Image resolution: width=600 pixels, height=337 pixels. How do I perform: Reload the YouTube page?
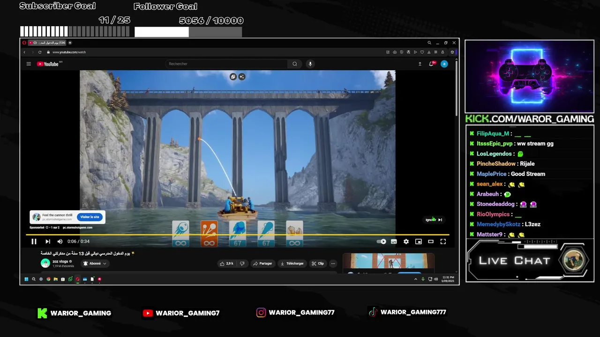click(40, 52)
